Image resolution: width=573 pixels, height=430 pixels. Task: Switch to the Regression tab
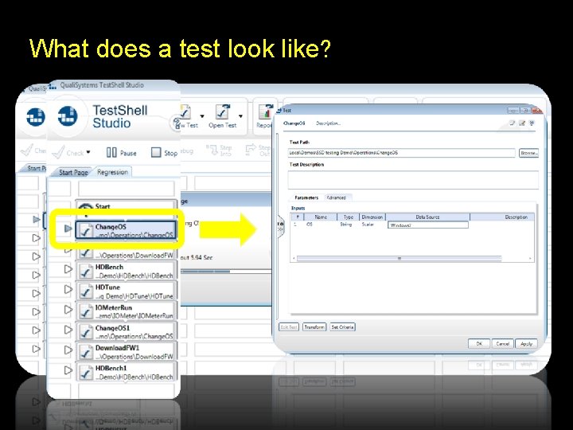tap(112, 172)
